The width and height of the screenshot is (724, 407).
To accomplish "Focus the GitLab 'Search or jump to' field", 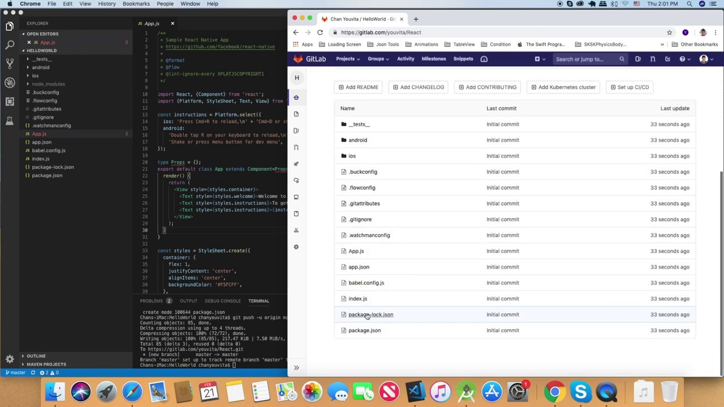I will pyautogui.click(x=591, y=59).
